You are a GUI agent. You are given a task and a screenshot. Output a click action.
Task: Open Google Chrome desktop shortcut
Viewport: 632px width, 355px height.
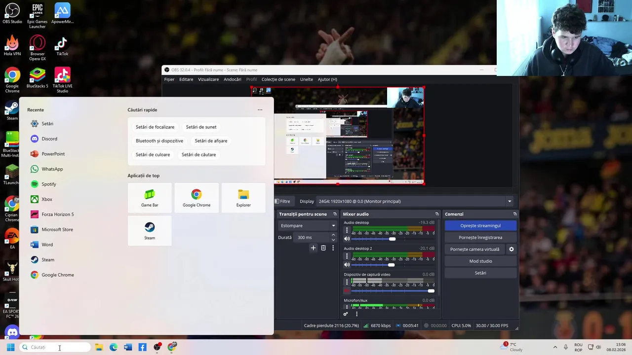click(12, 80)
